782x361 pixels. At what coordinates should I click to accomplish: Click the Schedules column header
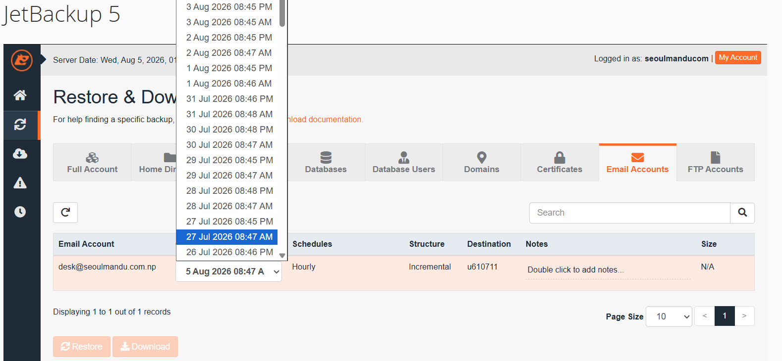coord(312,244)
